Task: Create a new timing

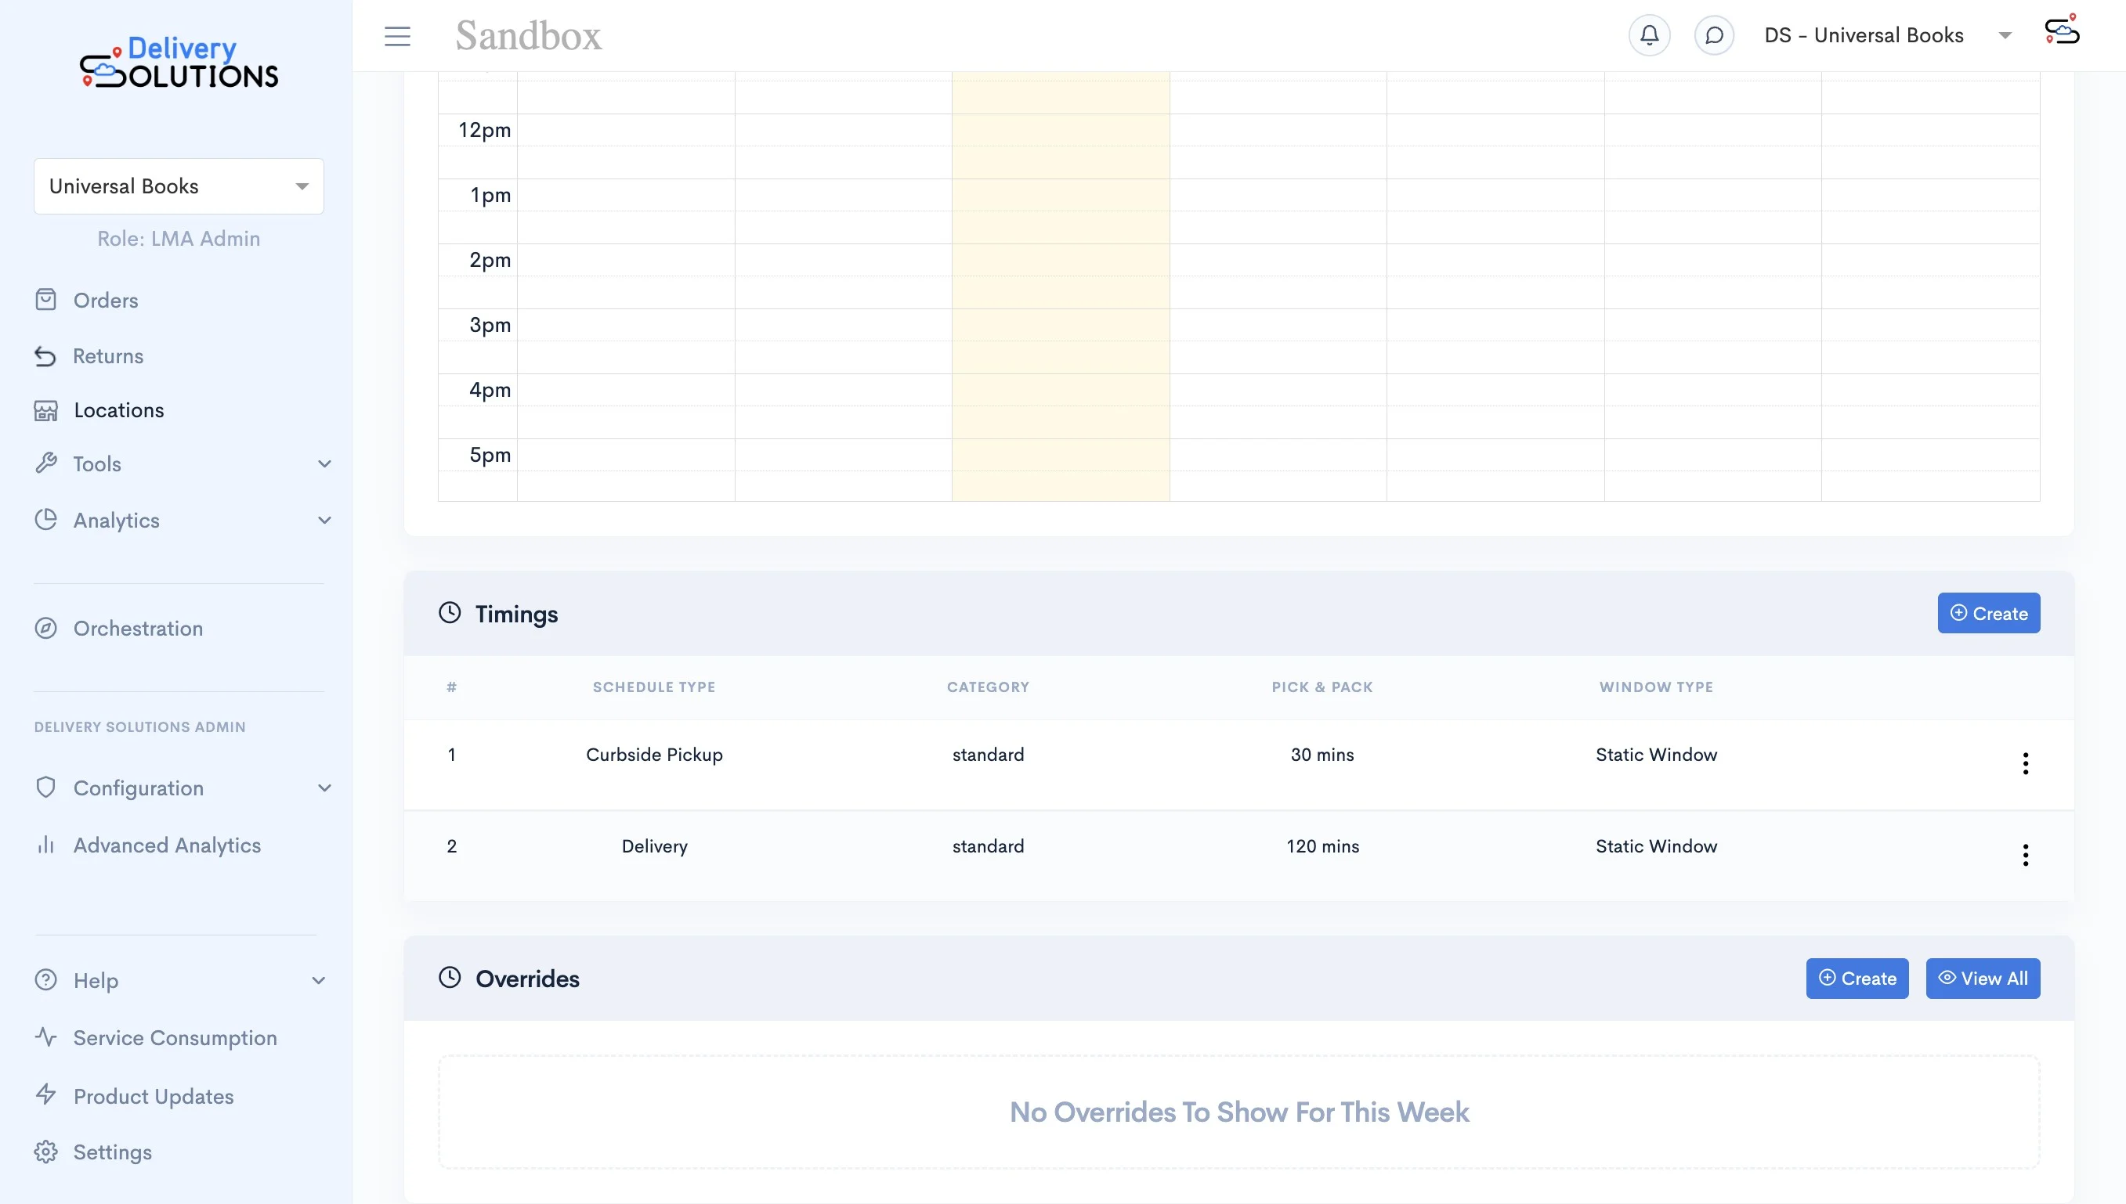Action: coord(1988,613)
